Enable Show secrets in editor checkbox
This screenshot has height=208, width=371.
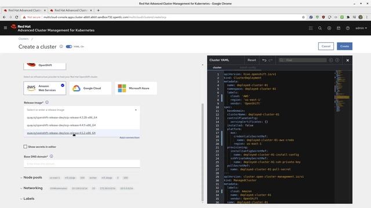26,147
